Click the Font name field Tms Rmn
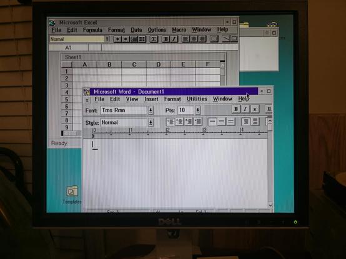The height and width of the screenshot is (259, 346). pos(124,110)
